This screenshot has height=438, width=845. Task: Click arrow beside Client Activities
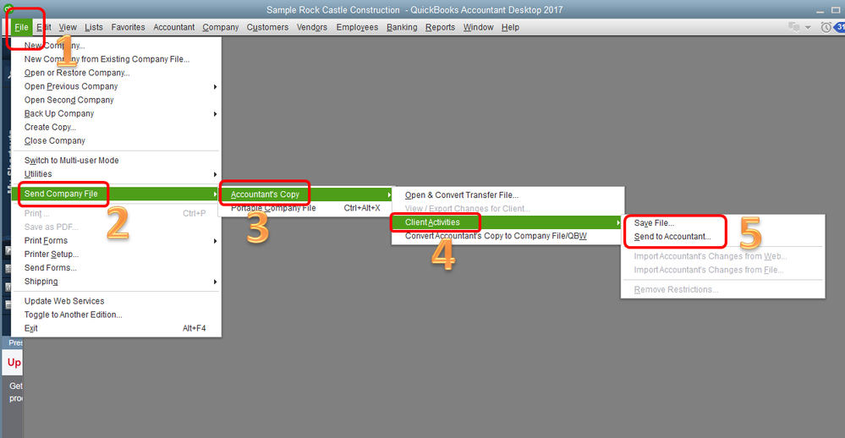618,222
